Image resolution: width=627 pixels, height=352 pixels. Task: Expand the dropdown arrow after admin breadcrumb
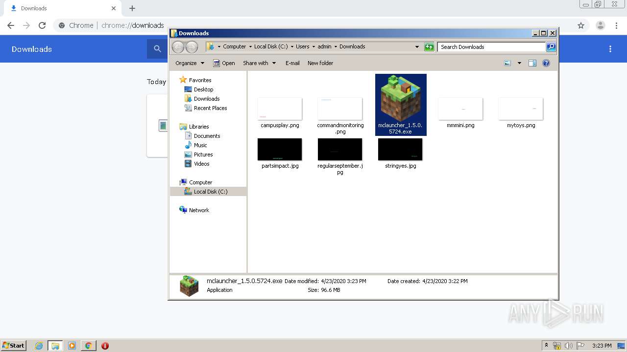(336, 46)
